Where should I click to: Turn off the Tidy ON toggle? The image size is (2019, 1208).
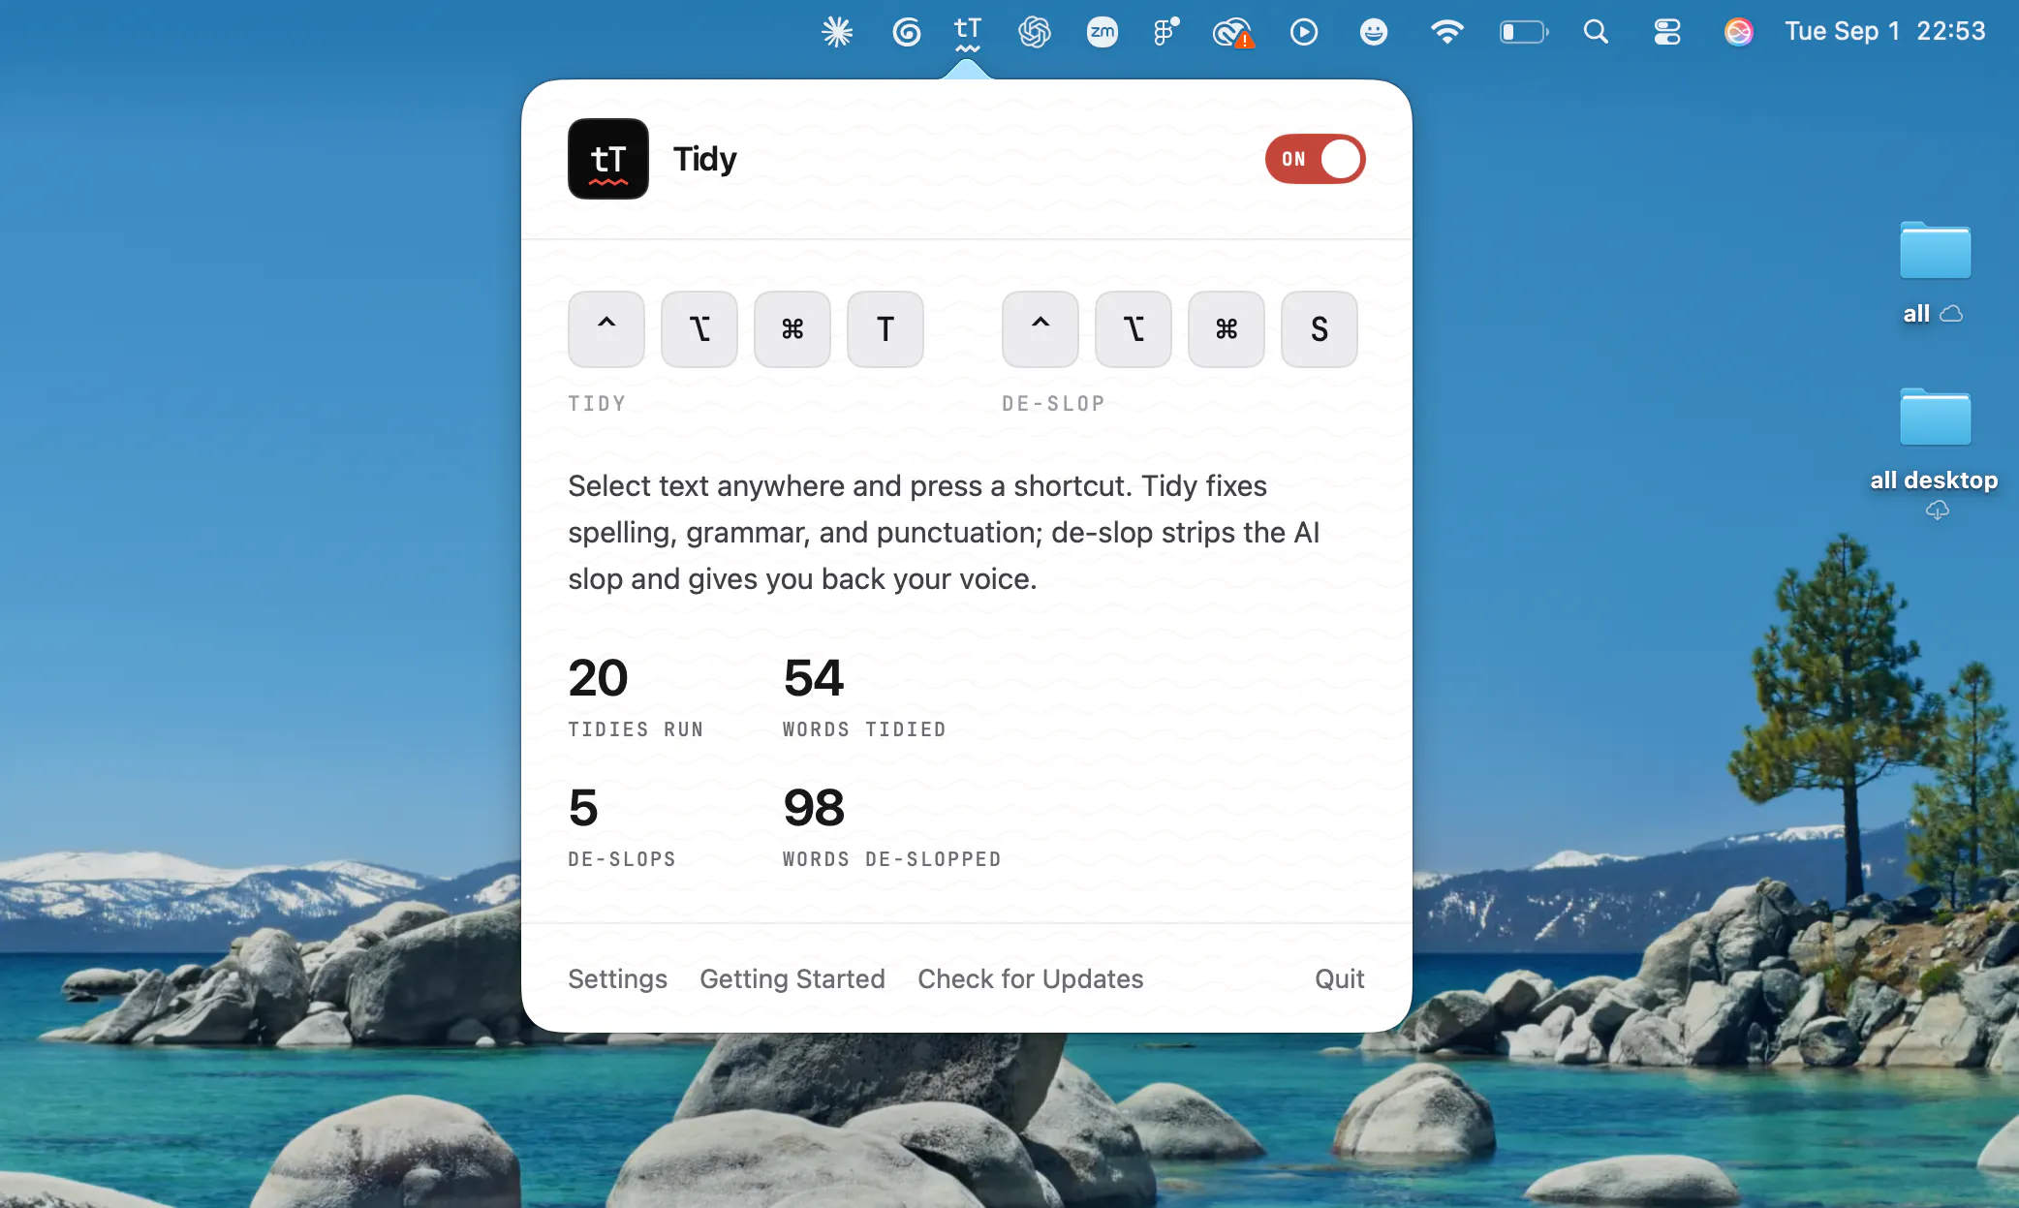click(x=1315, y=159)
